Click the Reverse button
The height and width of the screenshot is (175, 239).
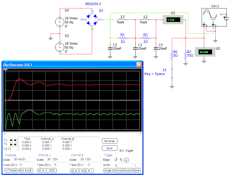(x=110, y=141)
